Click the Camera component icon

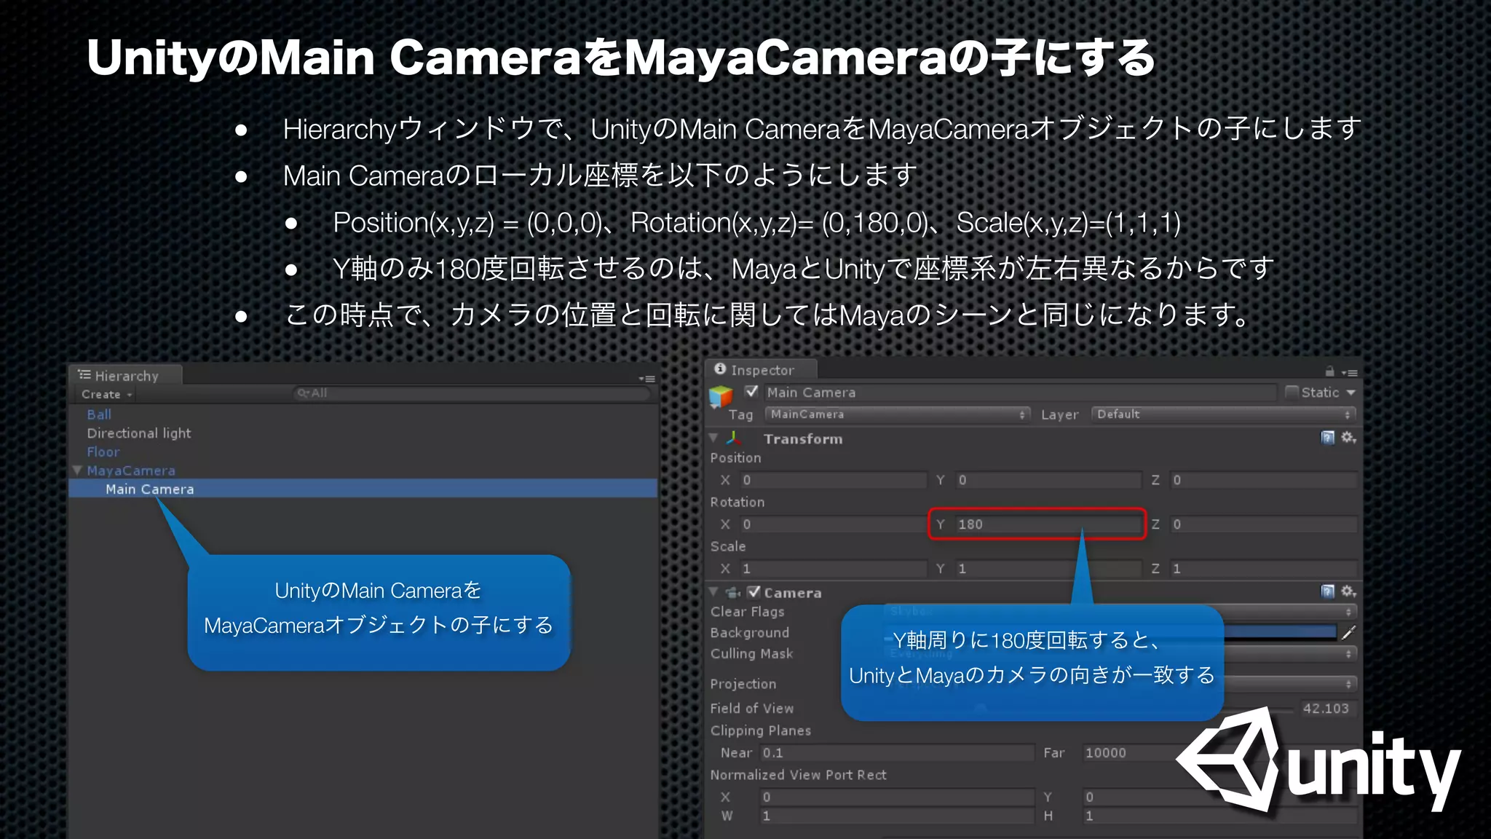[x=733, y=593]
